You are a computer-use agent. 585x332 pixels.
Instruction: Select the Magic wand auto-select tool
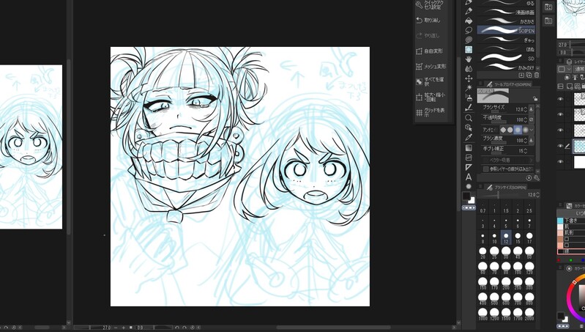(x=469, y=88)
